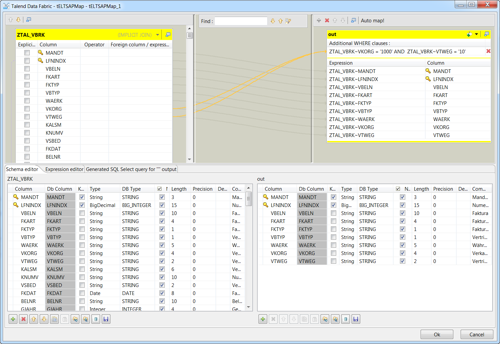
Task: Open search options next to the Find field
Action: tap(288, 21)
